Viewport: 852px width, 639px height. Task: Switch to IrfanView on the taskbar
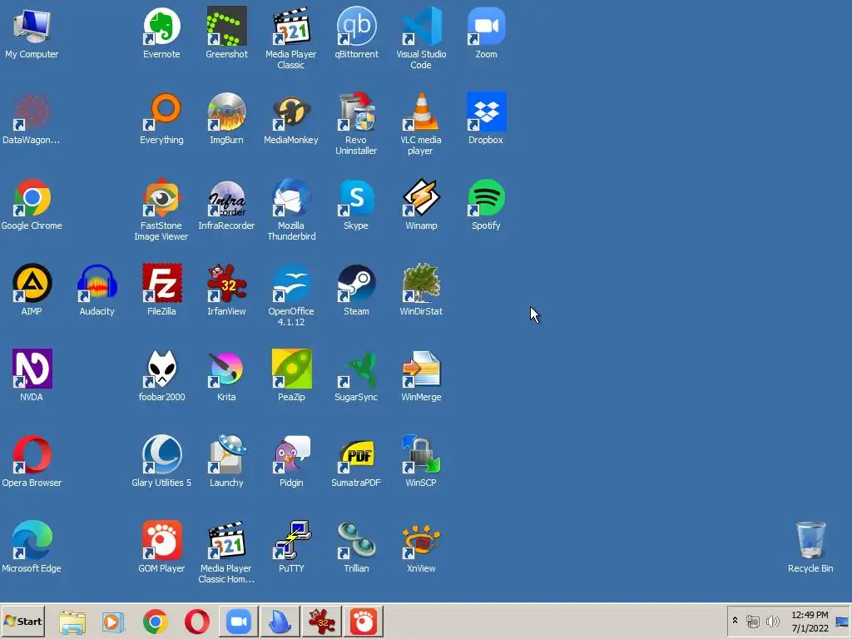322,622
